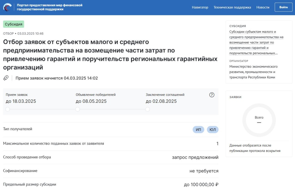The width and height of the screenshot is (295, 189).
Task: Click the Объявление победителей timeline marker
Action: click(77, 109)
